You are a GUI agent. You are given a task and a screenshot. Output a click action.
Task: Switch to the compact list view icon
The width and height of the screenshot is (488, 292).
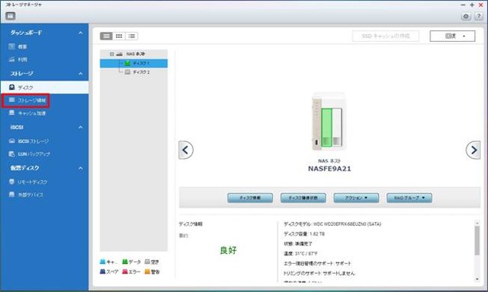click(132, 36)
